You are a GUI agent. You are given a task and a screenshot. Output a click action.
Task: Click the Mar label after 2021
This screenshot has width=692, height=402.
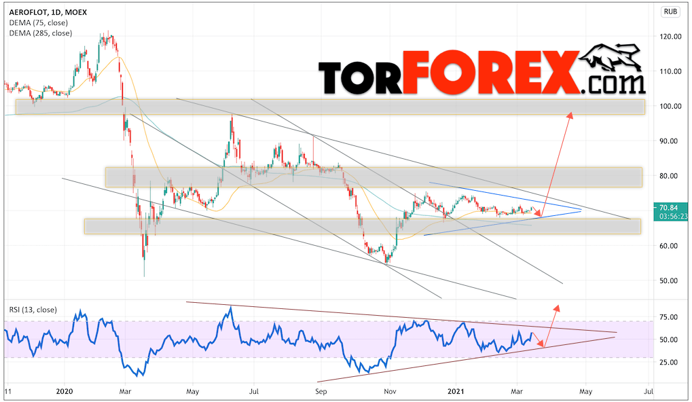tap(517, 391)
